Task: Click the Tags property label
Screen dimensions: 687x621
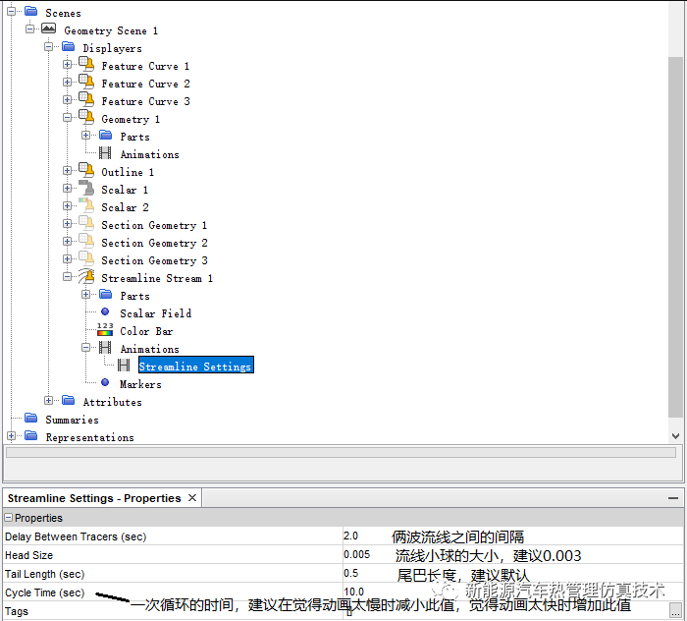Action: pyautogui.click(x=17, y=611)
